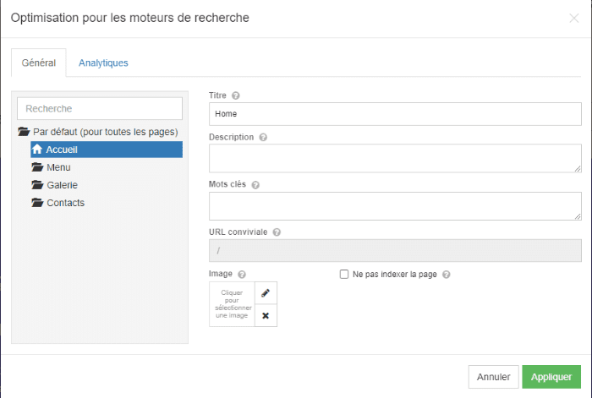The height and width of the screenshot is (398, 592).
Task: Click the Titre help question-mark icon
Action: pyautogui.click(x=236, y=95)
